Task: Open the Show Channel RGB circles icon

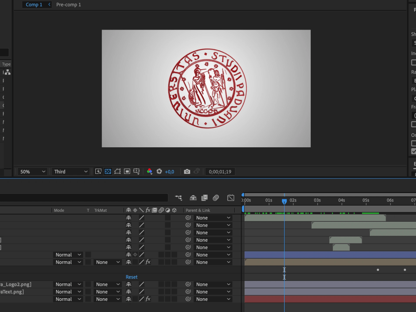Action: [x=149, y=172]
